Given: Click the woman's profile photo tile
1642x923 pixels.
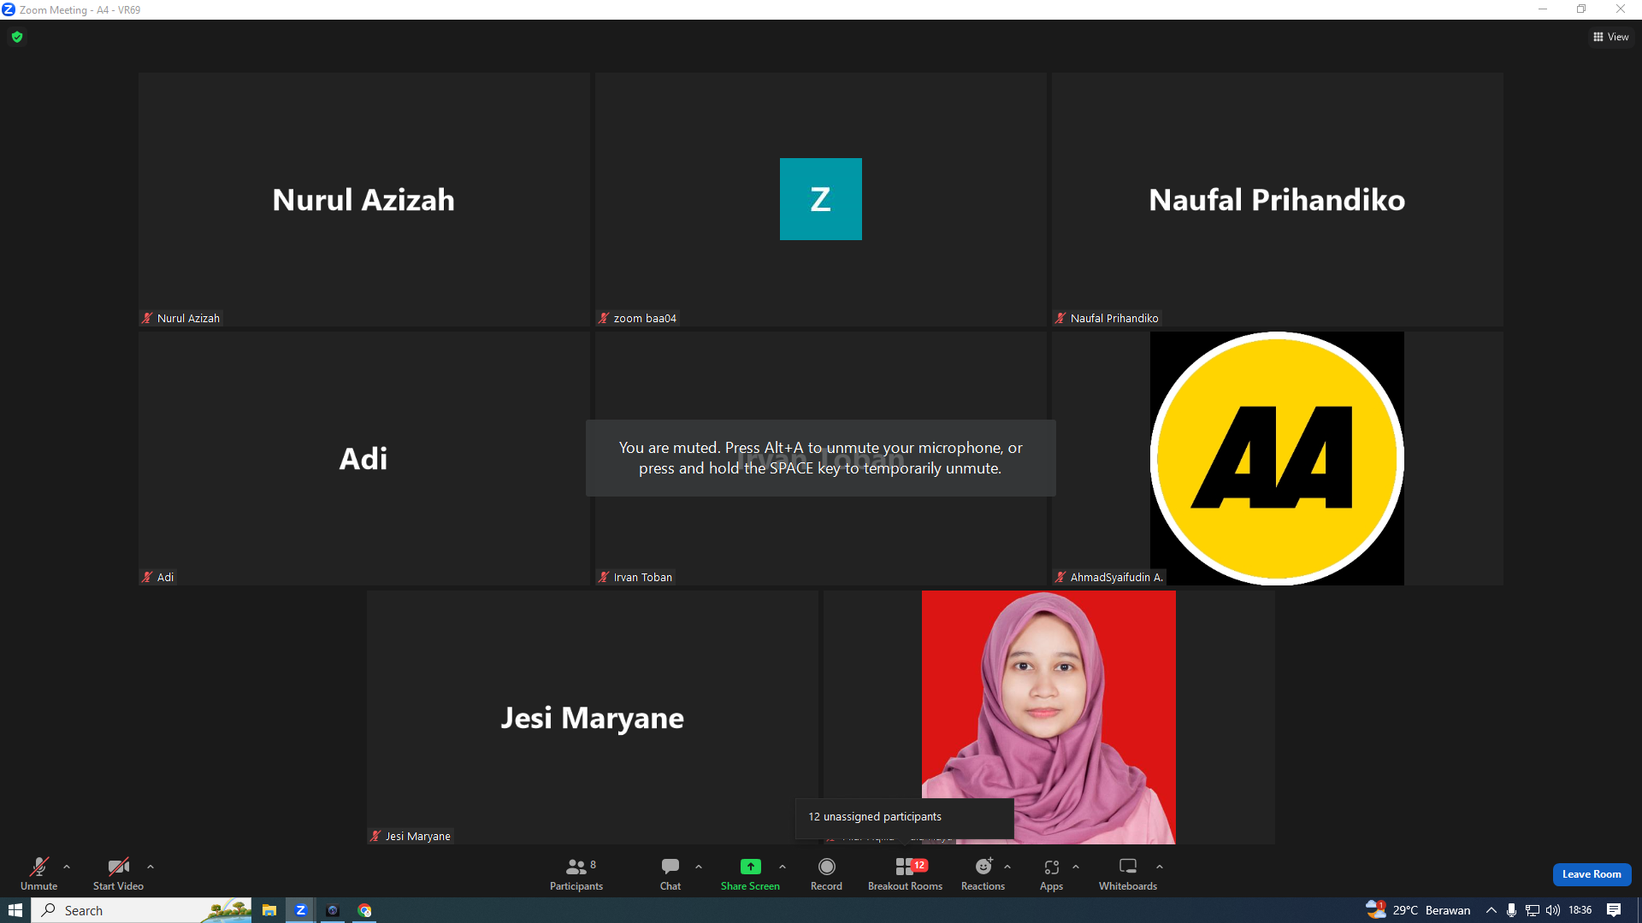Looking at the screenshot, I should pos(1048,717).
